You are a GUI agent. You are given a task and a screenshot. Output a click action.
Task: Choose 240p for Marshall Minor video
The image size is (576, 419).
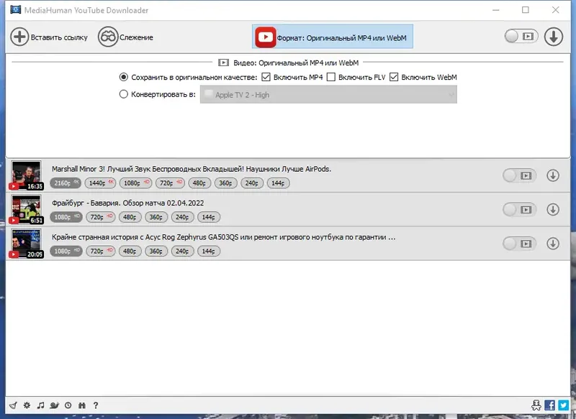click(252, 183)
